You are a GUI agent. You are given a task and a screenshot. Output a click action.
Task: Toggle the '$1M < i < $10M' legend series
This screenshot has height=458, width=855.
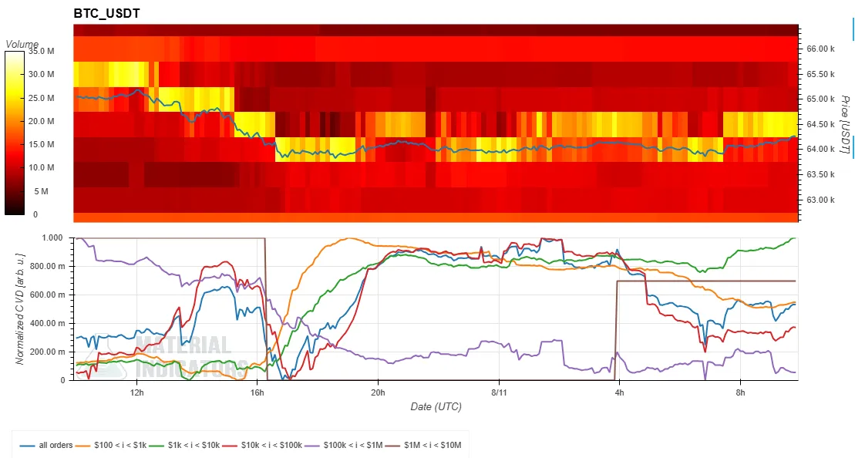(x=424, y=445)
